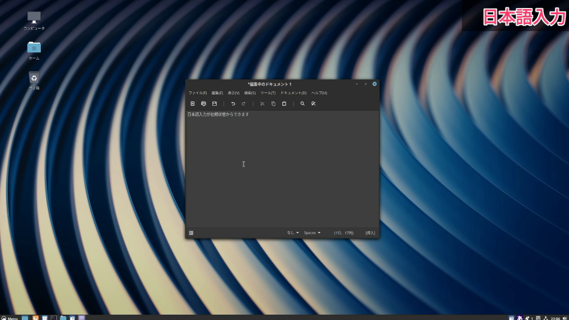The width and height of the screenshot is (569, 320).
Task: Toggle the [挿入] insert mode indicator
Action: click(370, 233)
